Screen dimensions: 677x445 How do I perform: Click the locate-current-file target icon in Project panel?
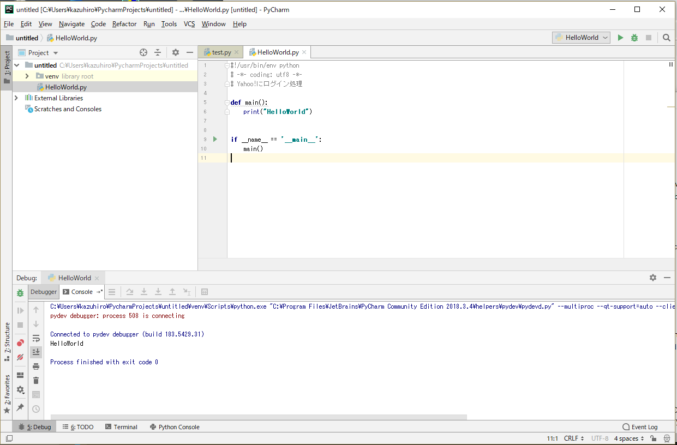(x=143, y=52)
